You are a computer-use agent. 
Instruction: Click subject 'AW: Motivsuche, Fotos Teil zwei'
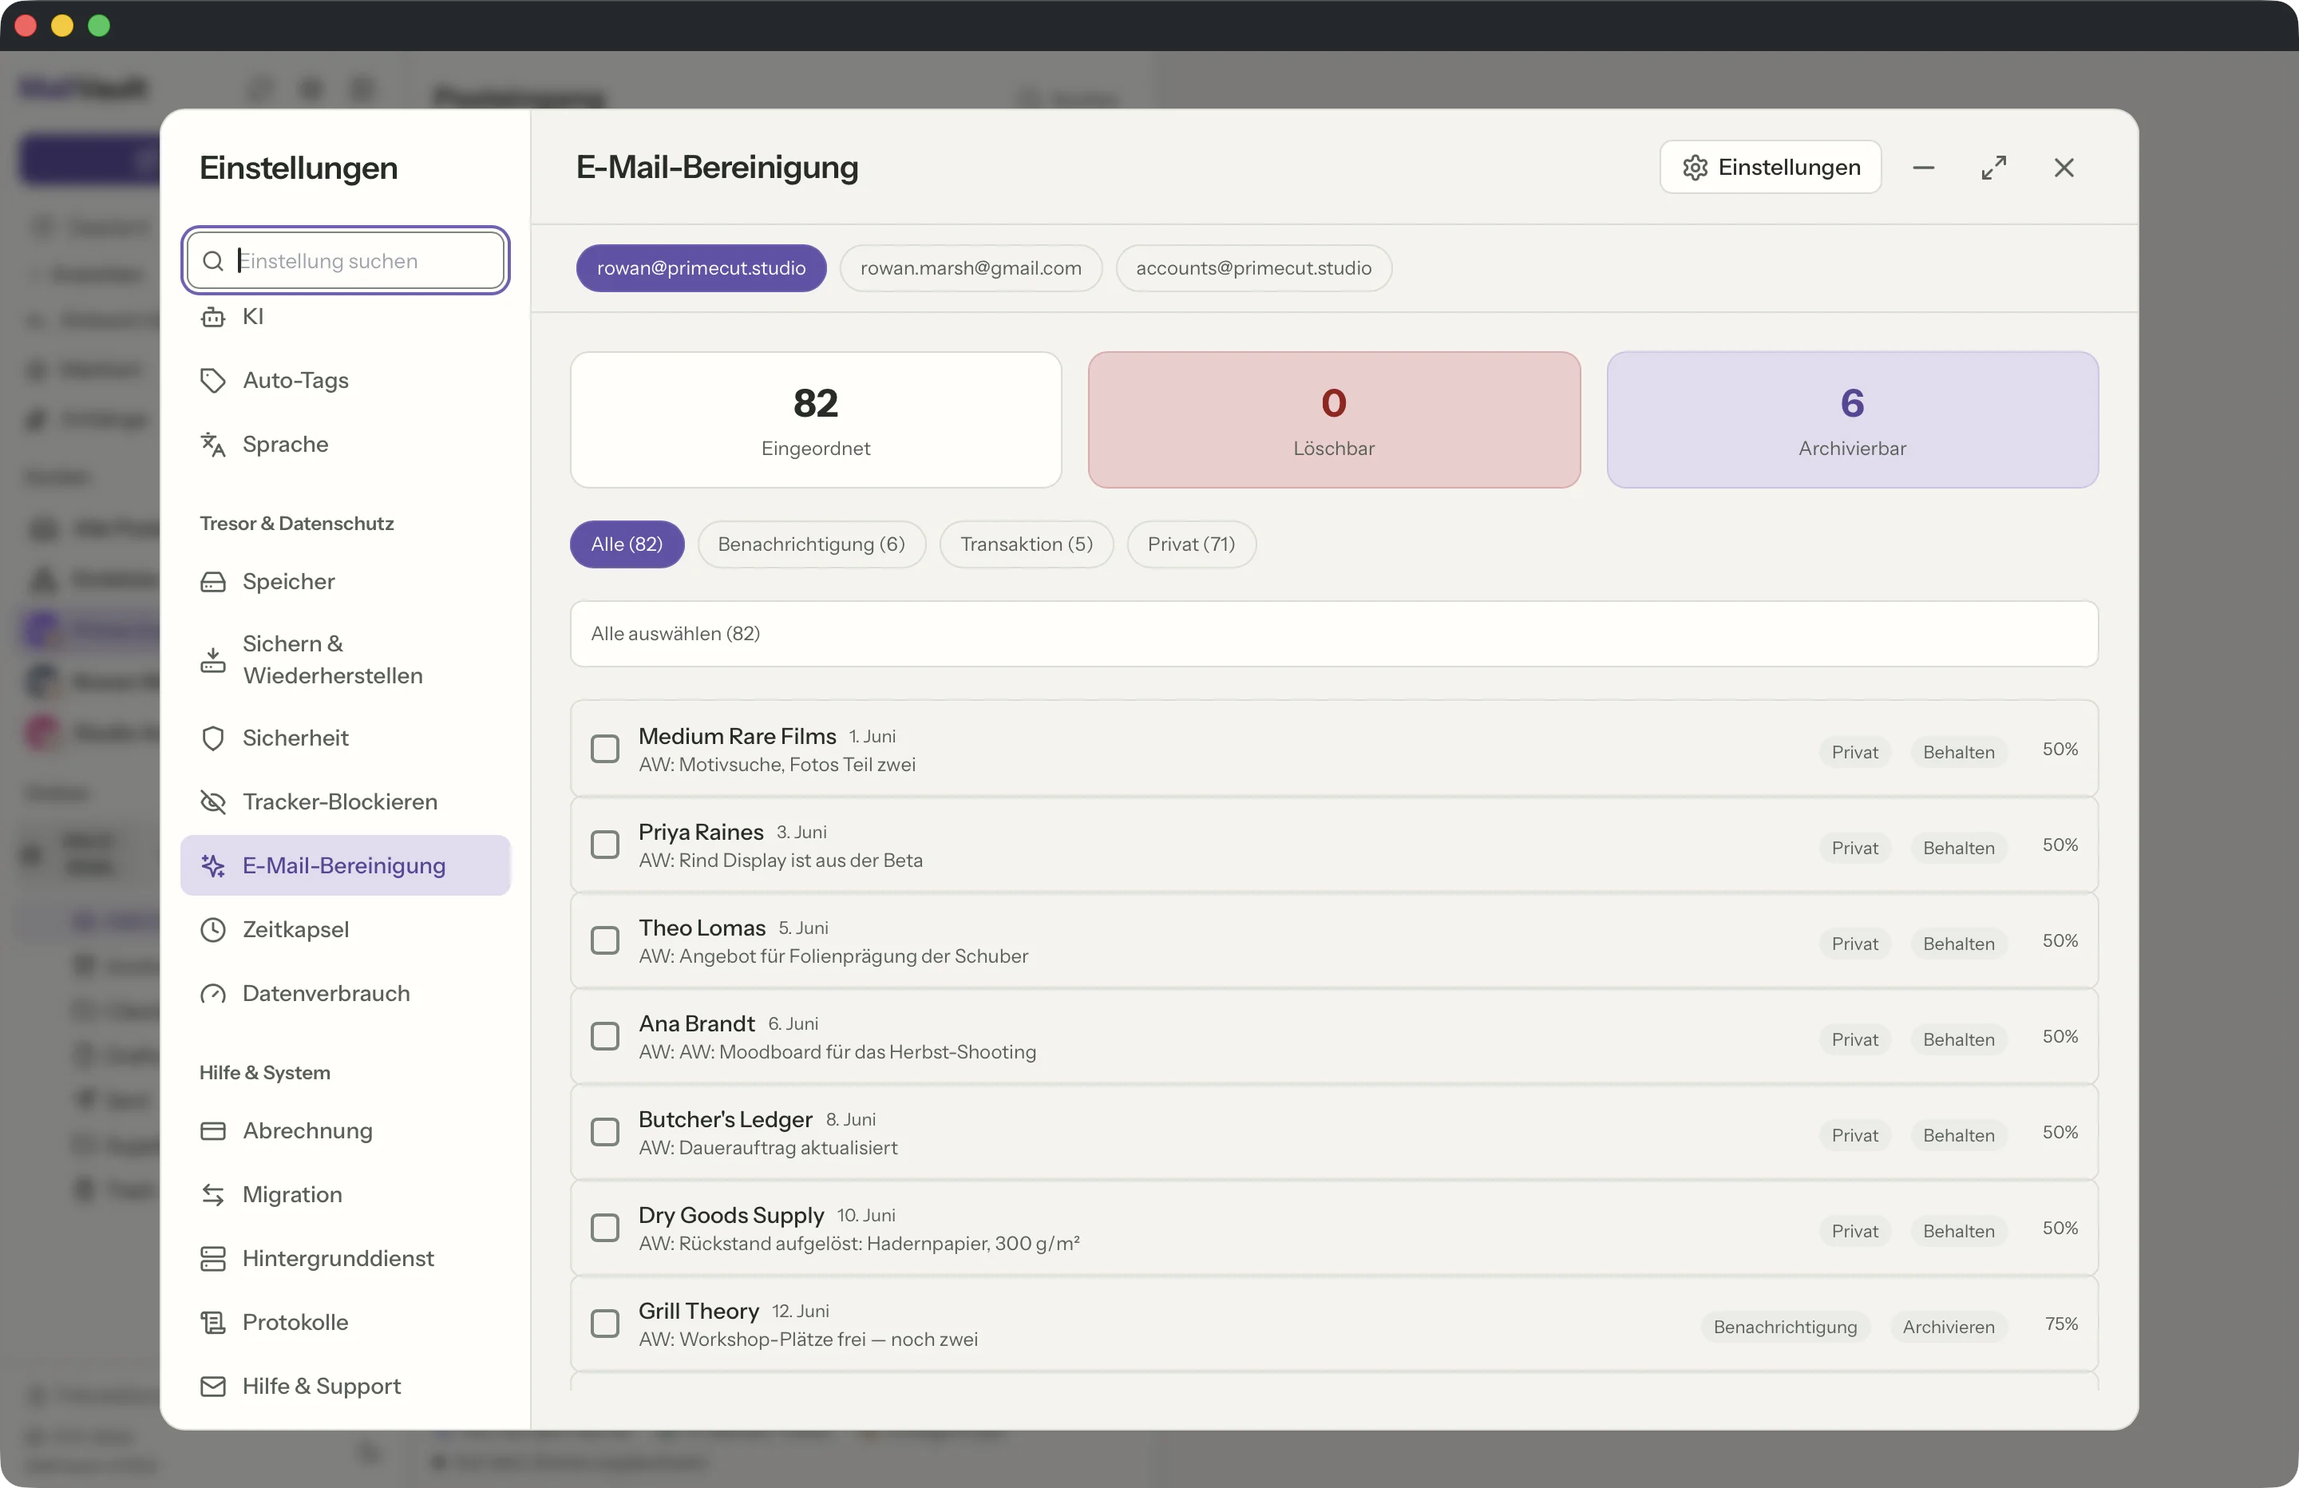tap(777, 764)
